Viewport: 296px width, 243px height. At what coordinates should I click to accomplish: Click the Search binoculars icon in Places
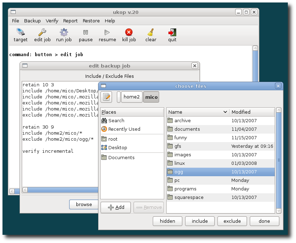(x=104, y=120)
